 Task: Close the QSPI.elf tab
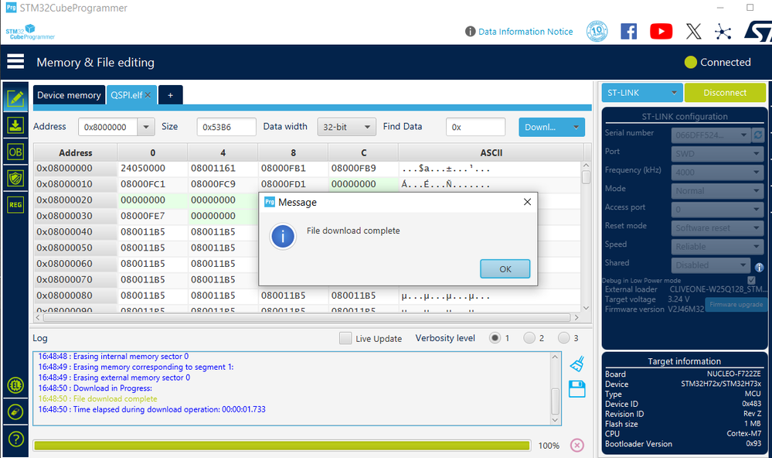coord(148,95)
